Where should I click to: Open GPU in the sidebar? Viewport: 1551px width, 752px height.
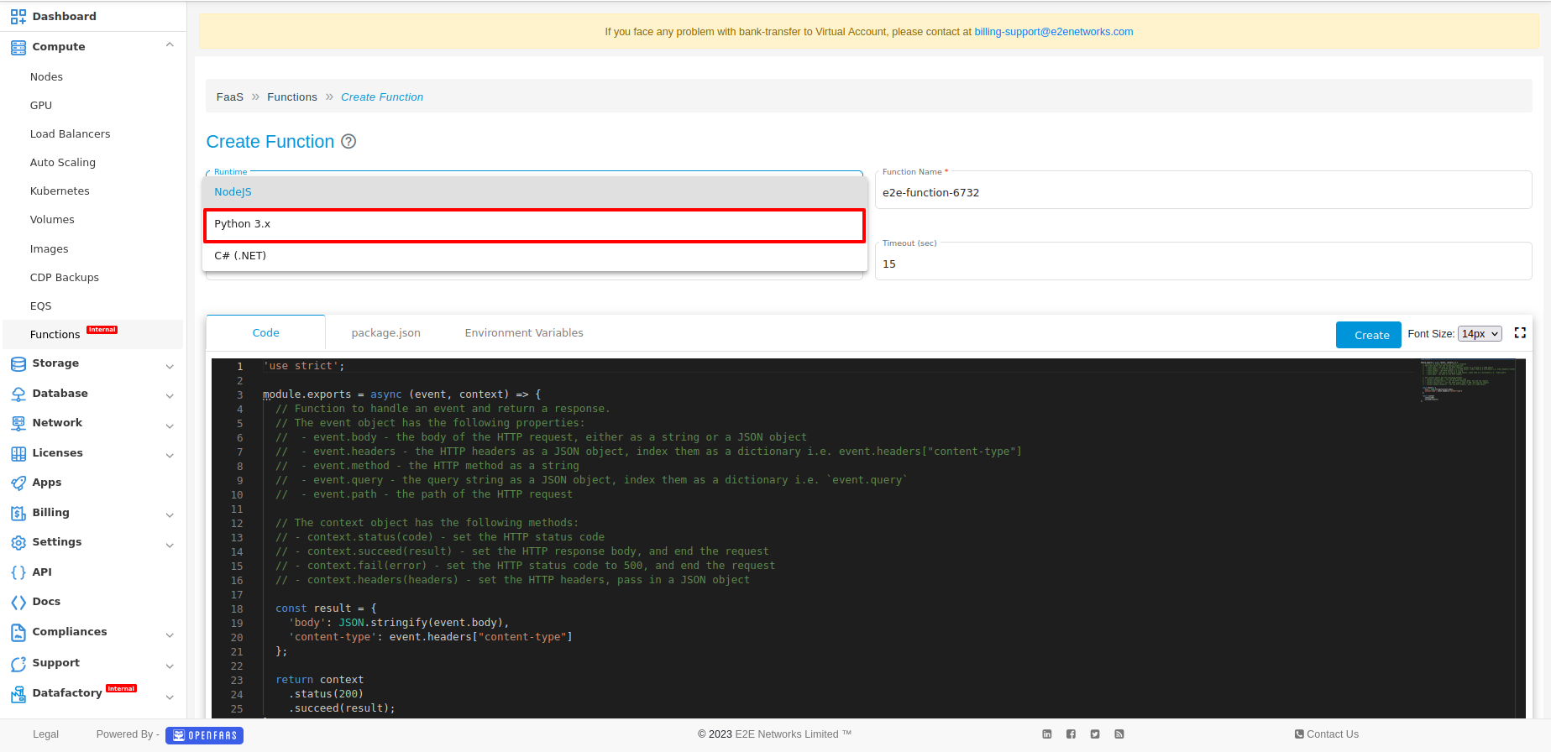(41, 106)
